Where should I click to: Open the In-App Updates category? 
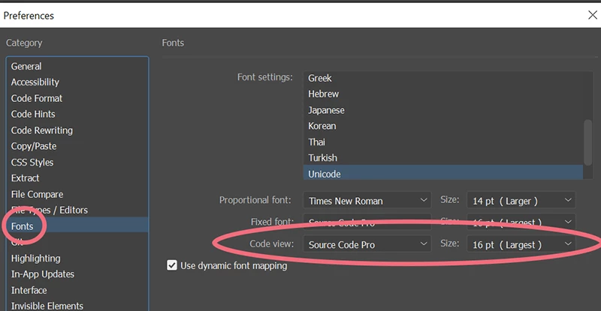pos(43,274)
